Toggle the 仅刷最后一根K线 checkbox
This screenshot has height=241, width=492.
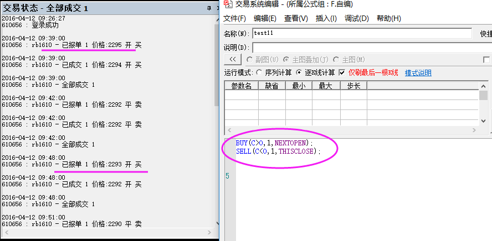pyautogui.click(x=342, y=73)
